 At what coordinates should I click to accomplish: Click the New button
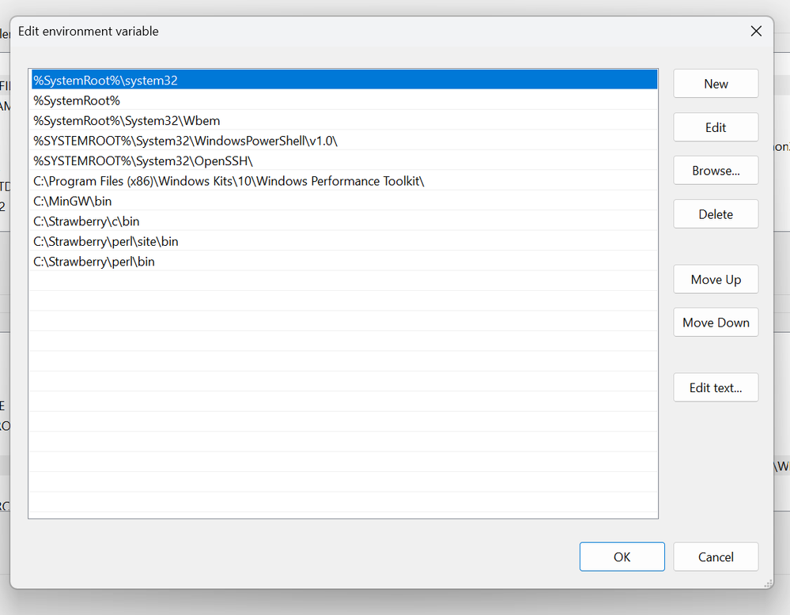pos(716,84)
